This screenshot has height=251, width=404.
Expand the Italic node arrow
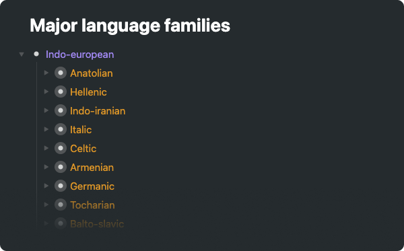click(46, 129)
